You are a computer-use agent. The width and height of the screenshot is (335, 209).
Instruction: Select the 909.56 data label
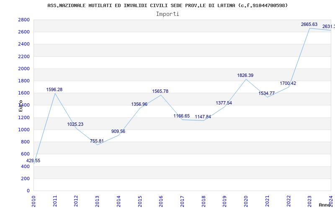(x=118, y=131)
